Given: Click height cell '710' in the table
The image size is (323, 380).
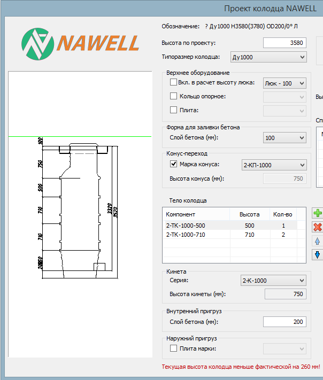Looking at the screenshot, I should (x=250, y=235).
